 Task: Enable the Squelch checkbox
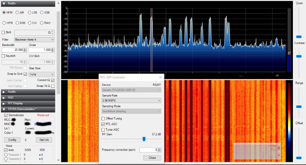(x=3, y=56)
